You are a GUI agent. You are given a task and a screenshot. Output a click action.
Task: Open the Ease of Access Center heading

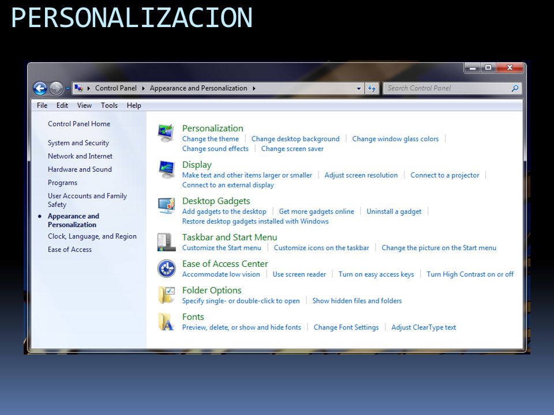coord(225,263)
